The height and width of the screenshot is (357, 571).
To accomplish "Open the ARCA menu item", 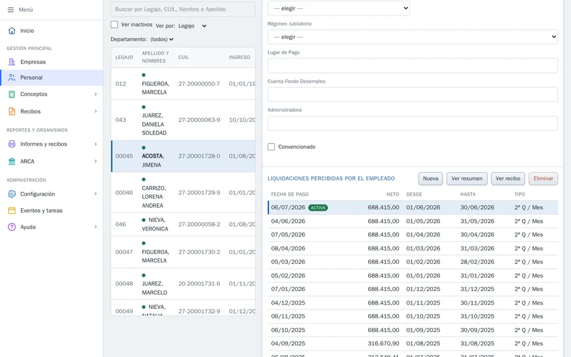I will point(51,161).
